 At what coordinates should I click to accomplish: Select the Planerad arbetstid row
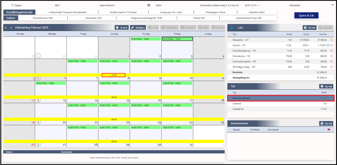[281, 98]
